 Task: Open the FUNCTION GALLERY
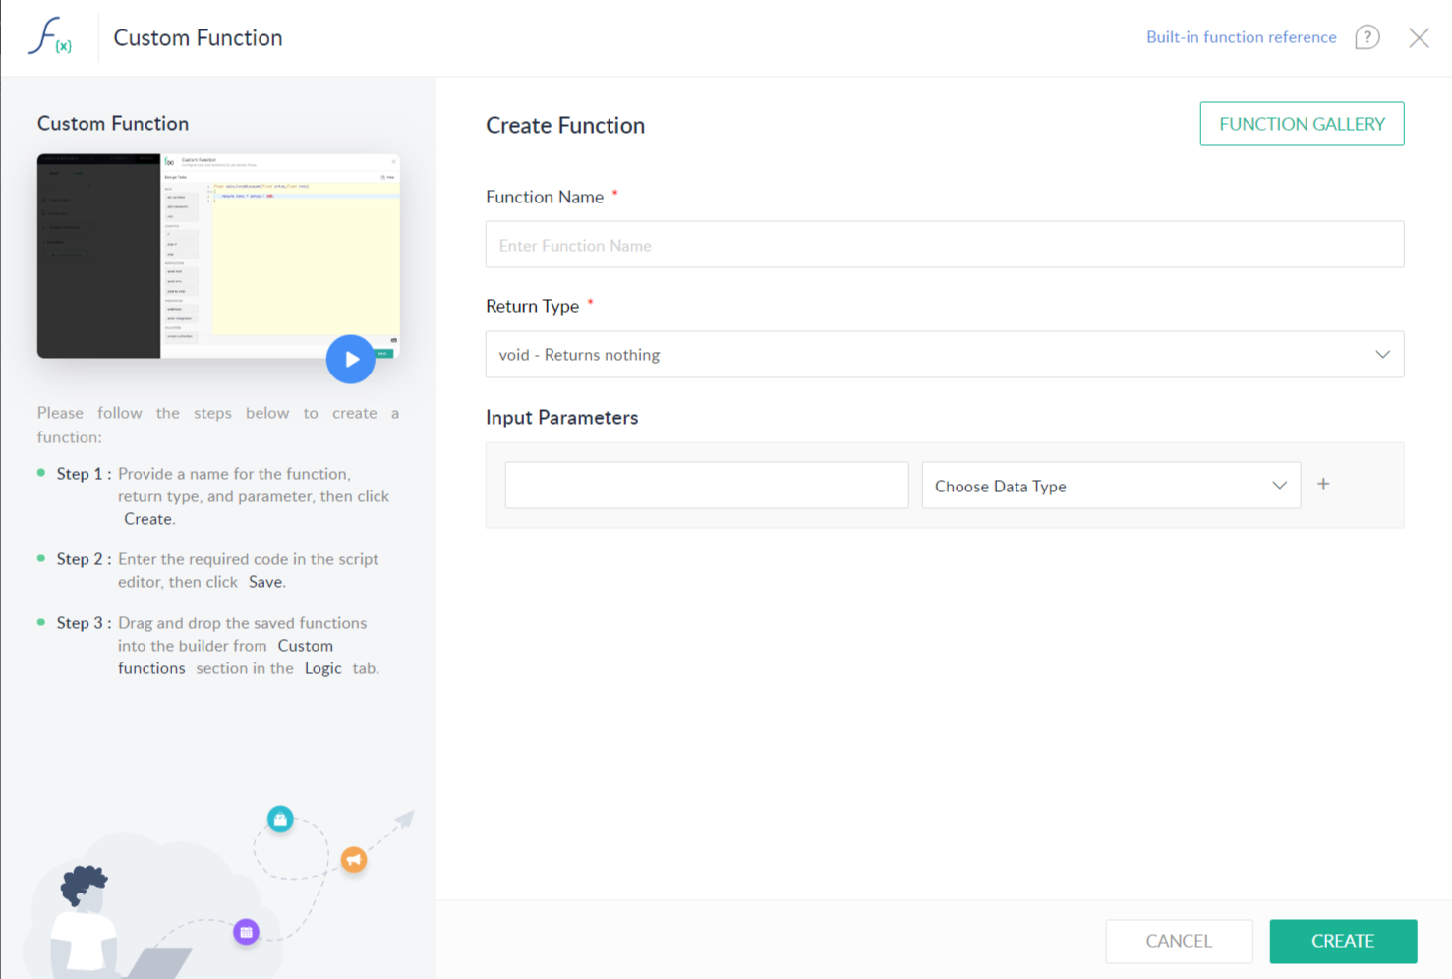click(x=1302, y=124)
